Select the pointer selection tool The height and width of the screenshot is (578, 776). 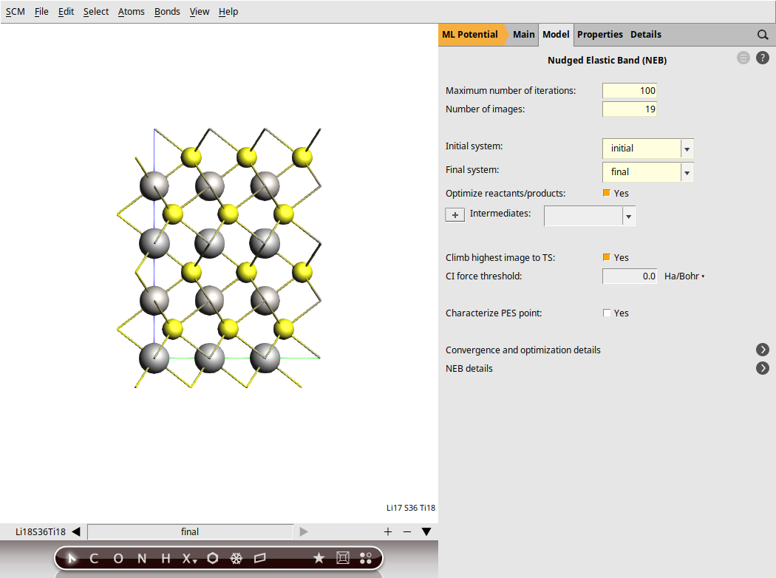[x=70, y=558]
